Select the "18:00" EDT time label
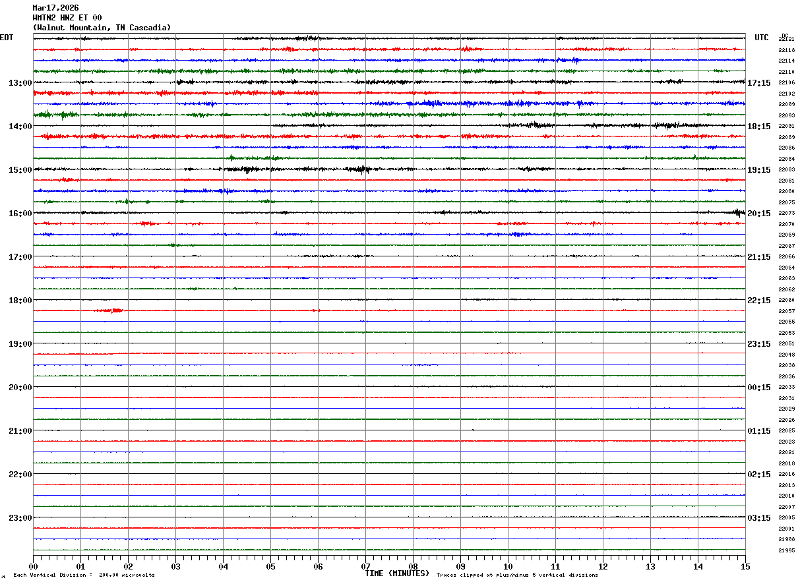Screen dimensions: 798x584 [x=20, y=301]
